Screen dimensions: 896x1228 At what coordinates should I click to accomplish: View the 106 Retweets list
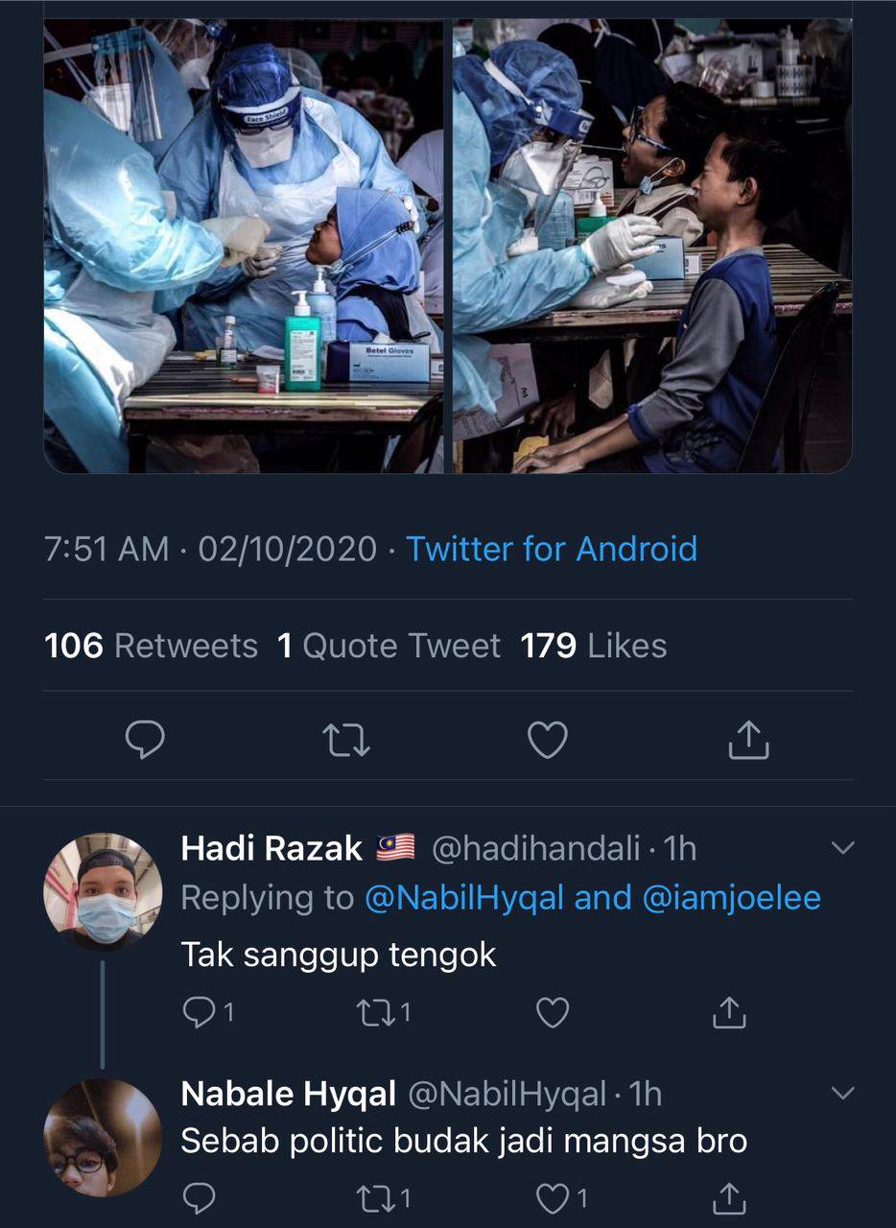pyautogui.click(x=151, y=646)
